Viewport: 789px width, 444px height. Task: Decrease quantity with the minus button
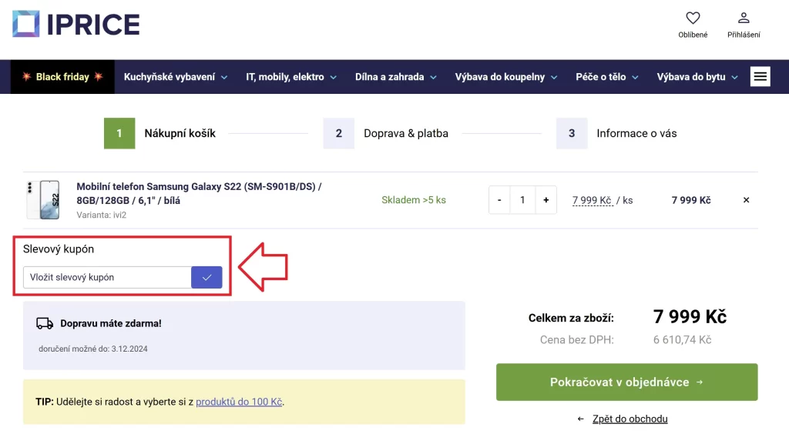[499, 200]
